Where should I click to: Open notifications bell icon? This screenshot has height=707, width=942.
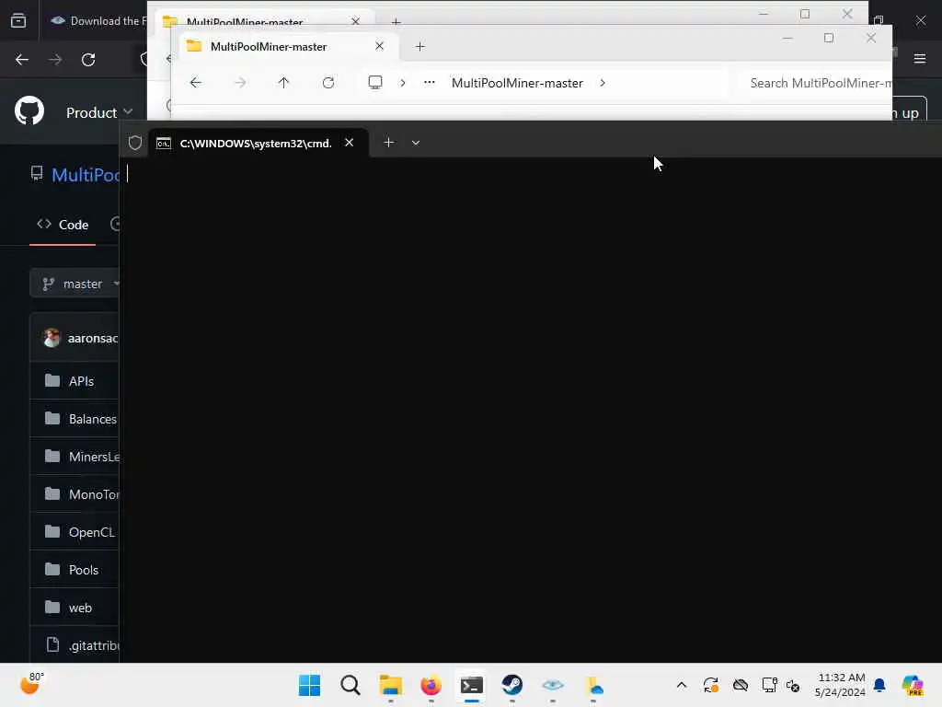[x=879, y=685]
